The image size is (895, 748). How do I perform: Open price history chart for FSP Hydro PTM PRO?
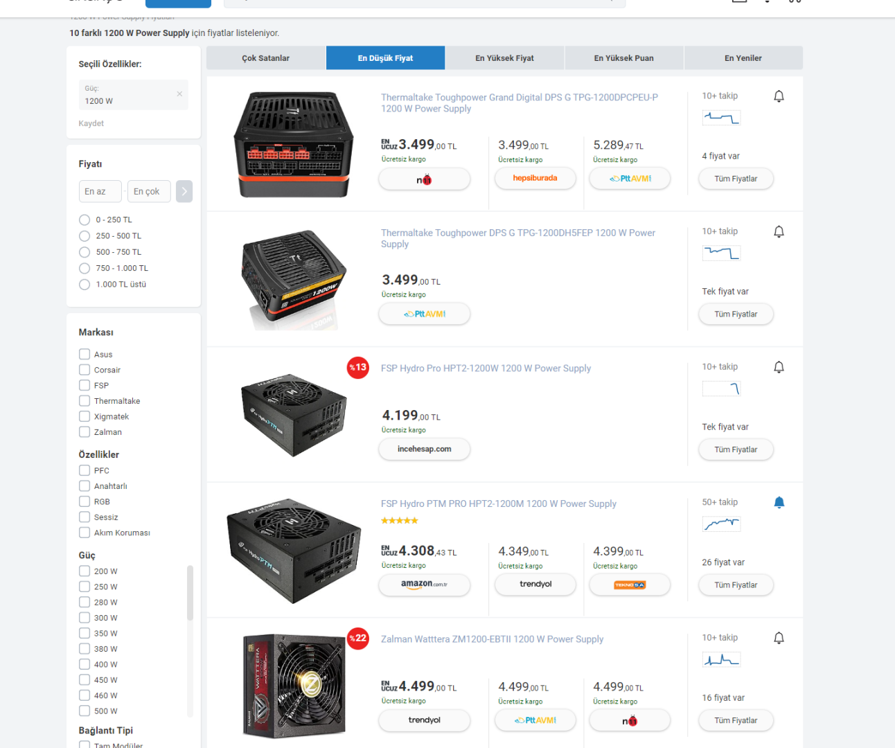tap(721, 524)
